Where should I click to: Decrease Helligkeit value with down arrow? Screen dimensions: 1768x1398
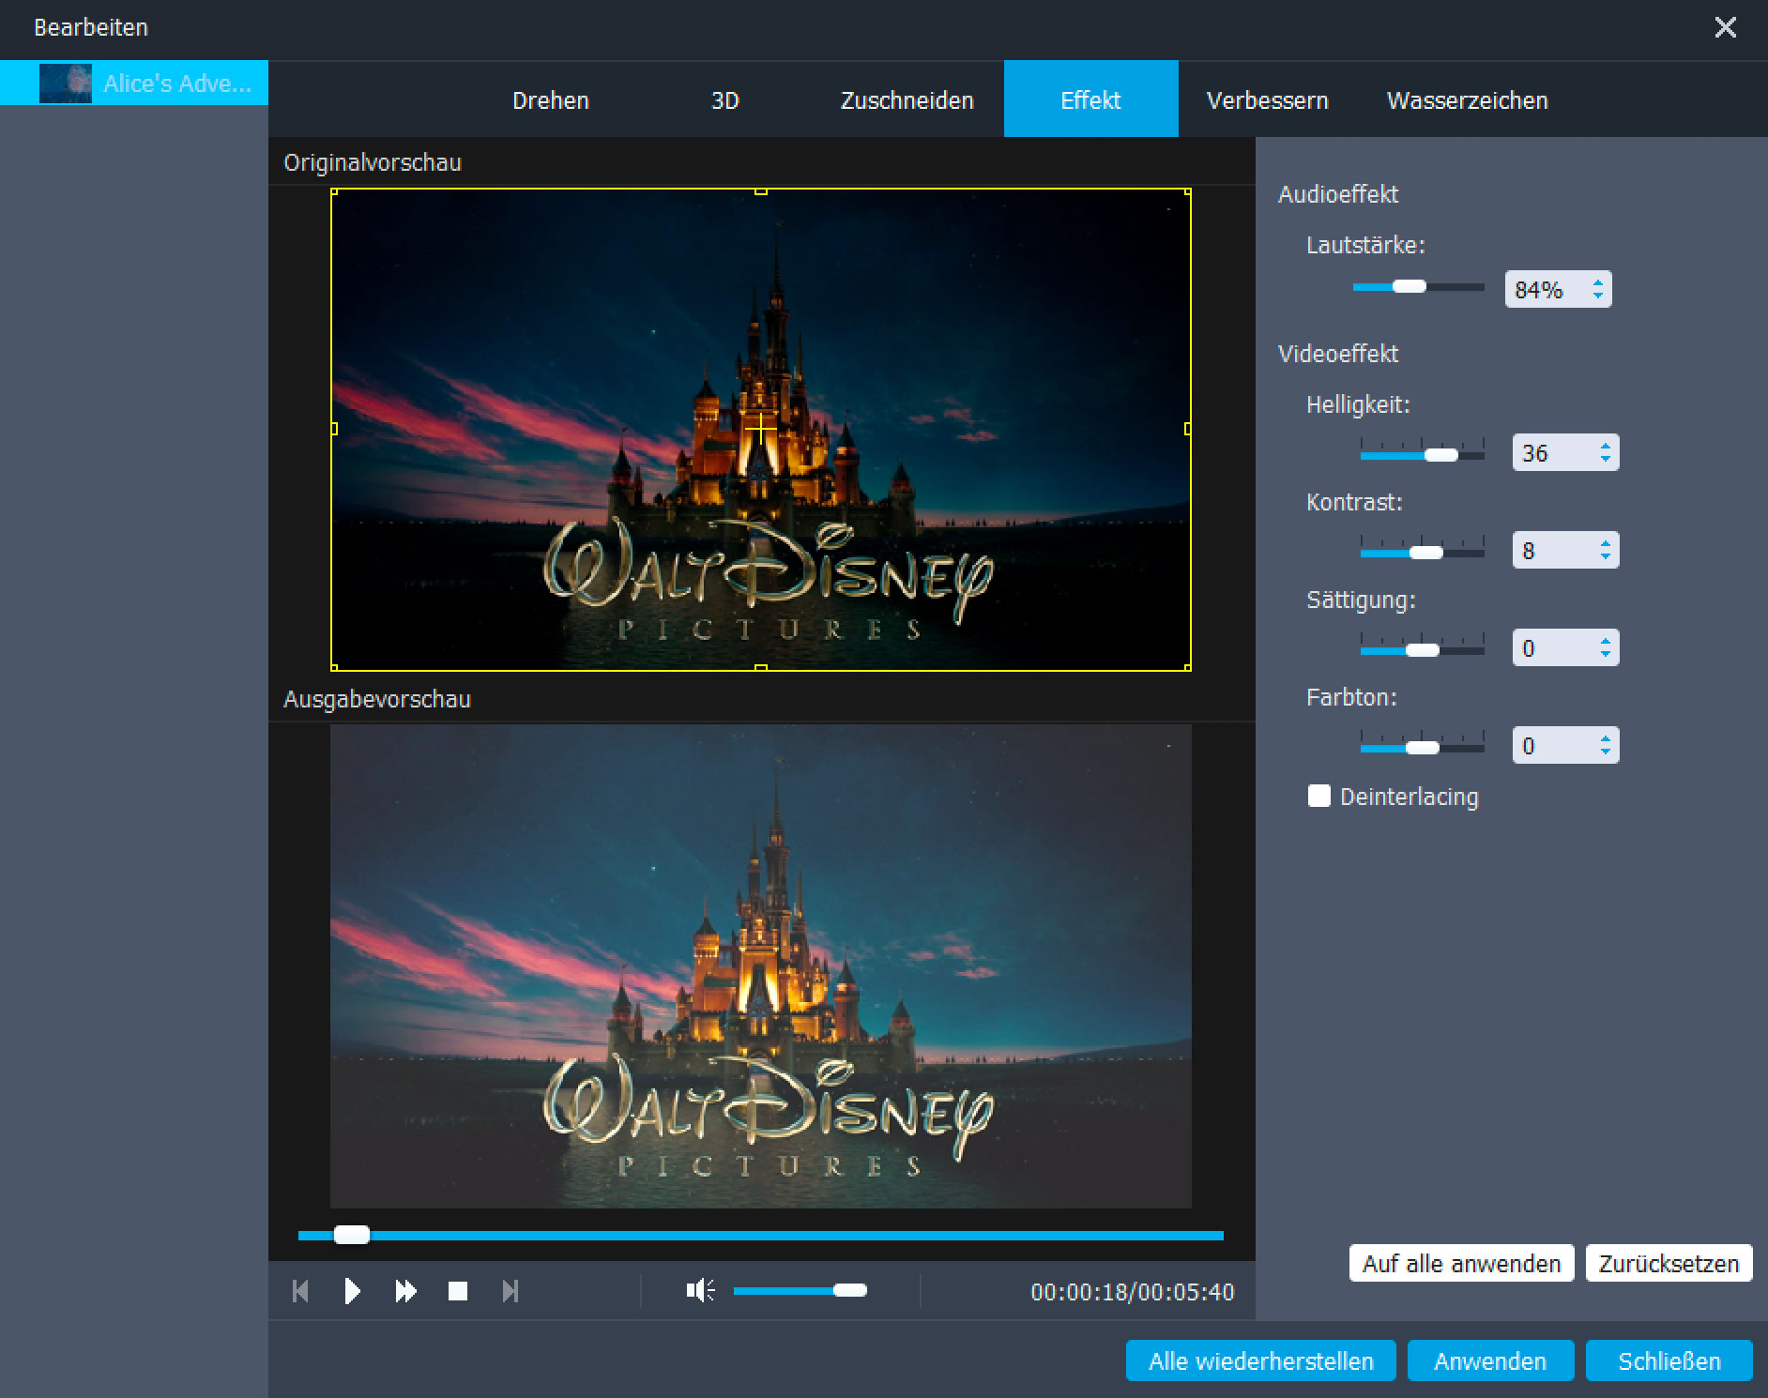1606,460
